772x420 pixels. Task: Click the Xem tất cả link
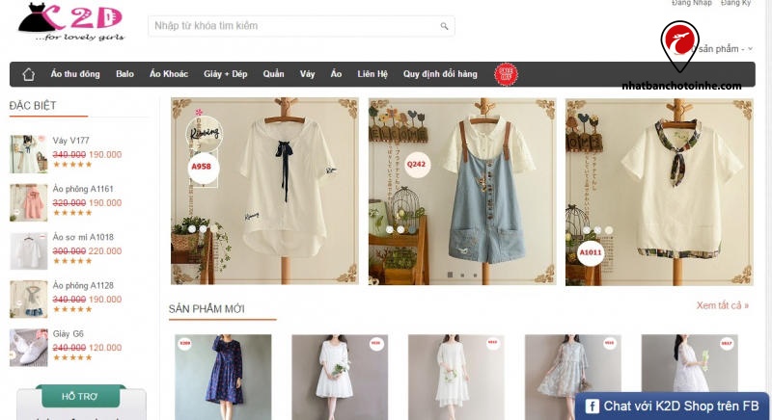[x=722, y=305]
